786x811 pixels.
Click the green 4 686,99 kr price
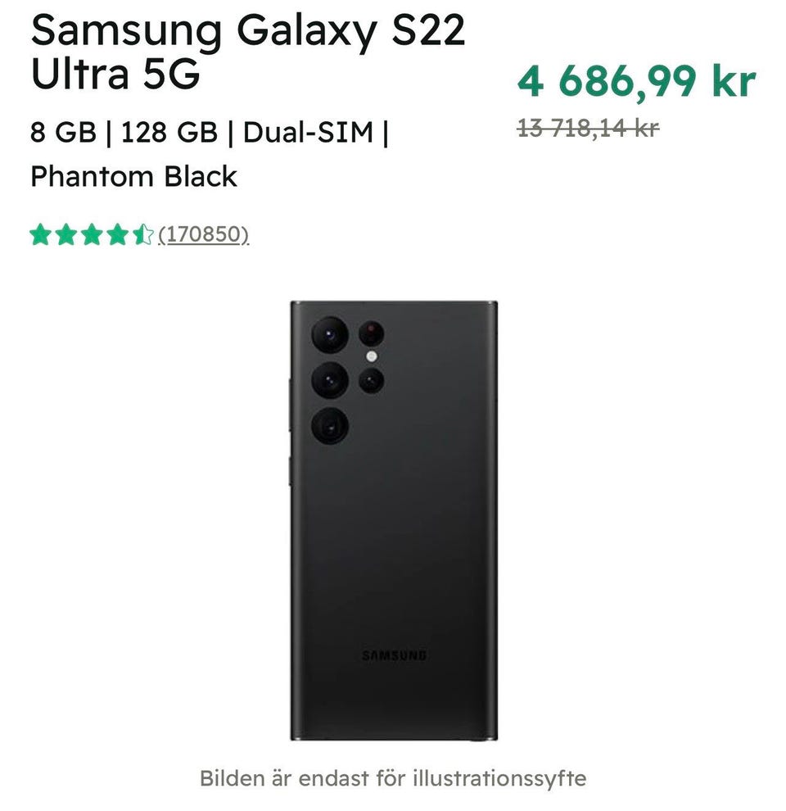click(x=636, y=79)
